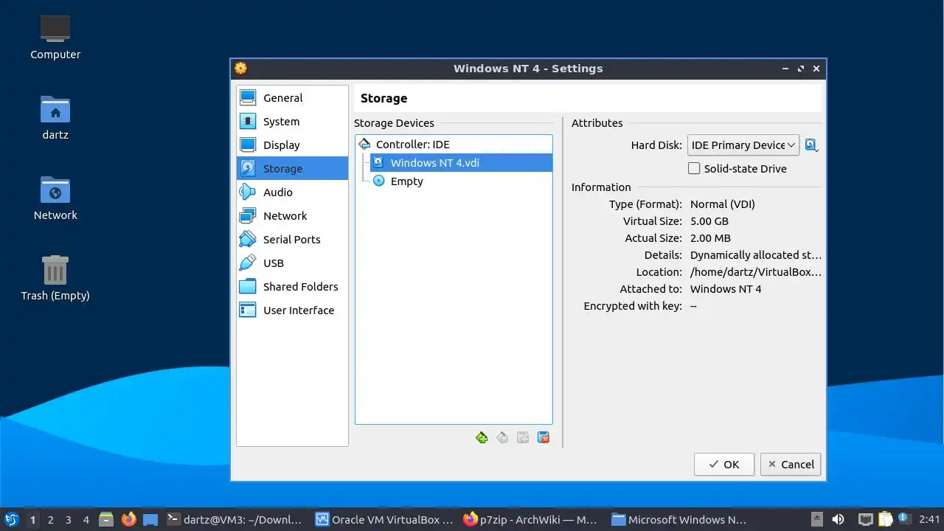Click the optical disc icon beside Empty
Screen dimensions: 944x531
click(x=378, y=181)
